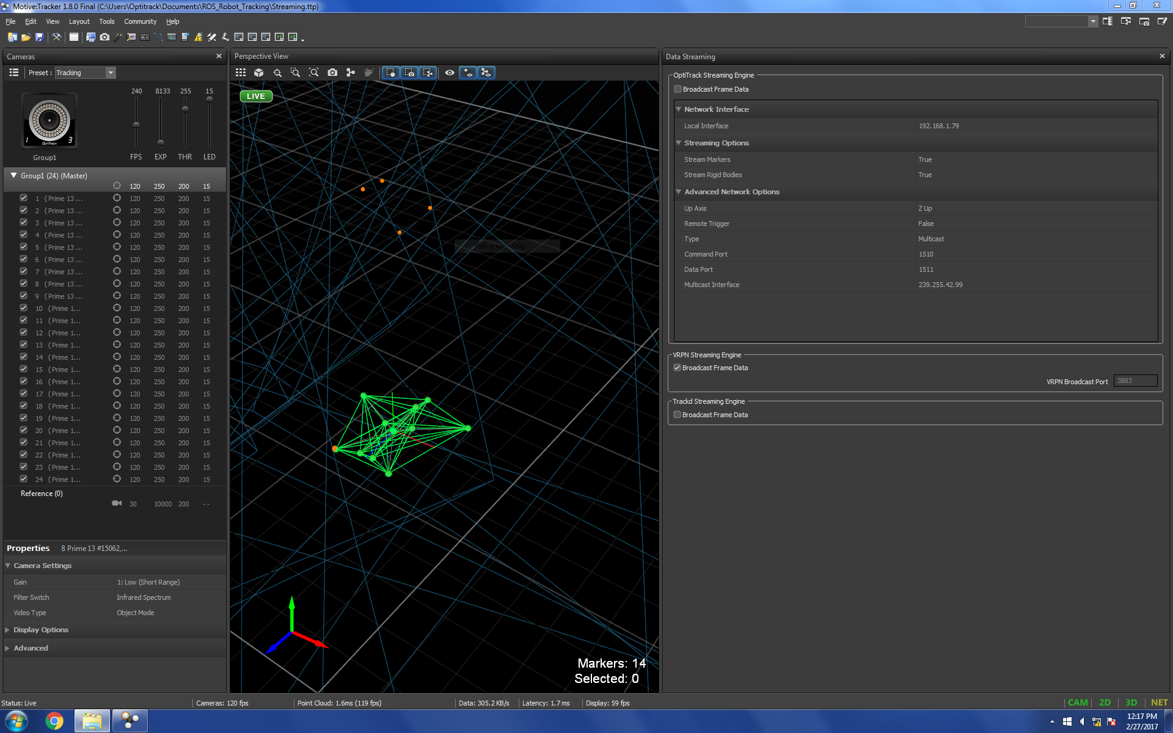Open the Tools menu

(x=106, y=21)
